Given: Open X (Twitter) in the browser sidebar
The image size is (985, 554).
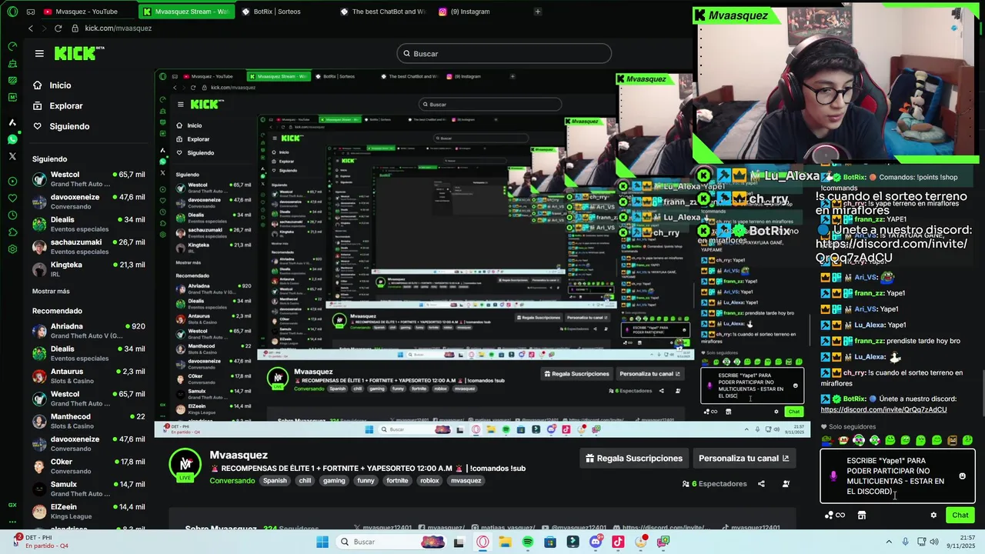Looking at the screenshot, I should pos(12,156).
